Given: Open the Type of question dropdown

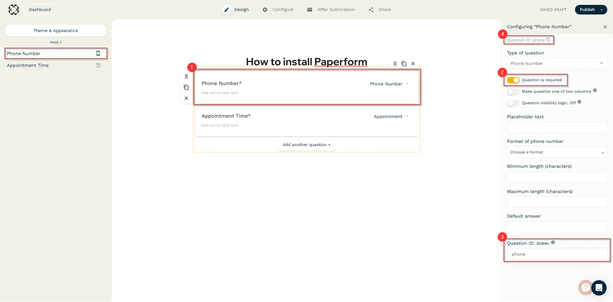Looking at the screenshot, I should click(x=557, y=64).
